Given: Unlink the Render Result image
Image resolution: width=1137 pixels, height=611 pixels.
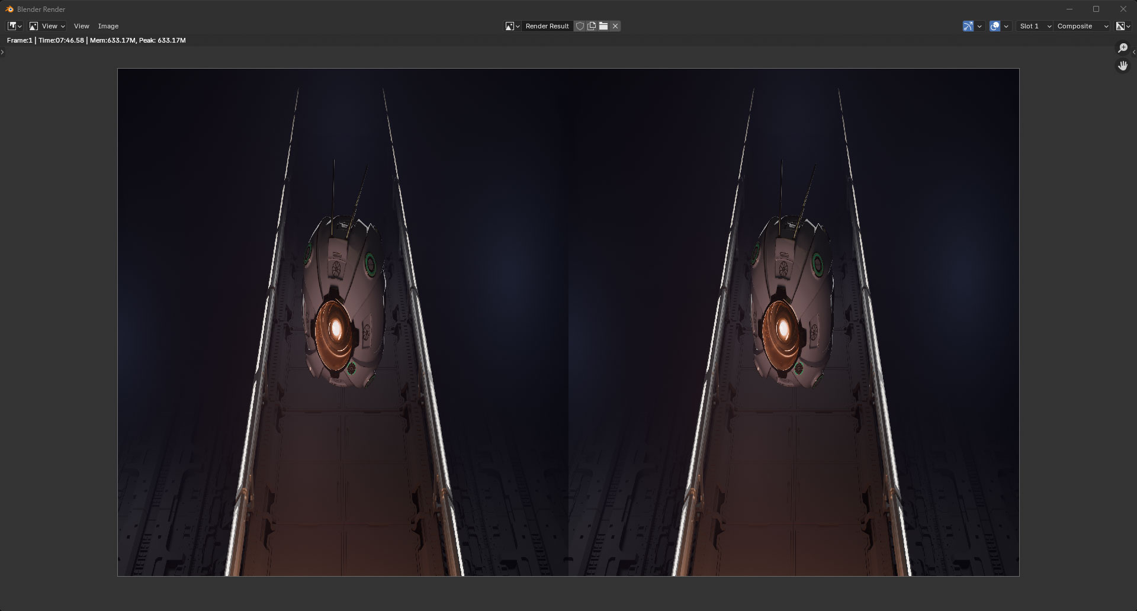Looking at the screenshot, I should click(x=615, y=26).
